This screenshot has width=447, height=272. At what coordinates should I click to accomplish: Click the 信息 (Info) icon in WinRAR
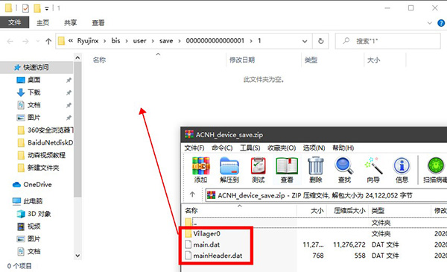[x=402, y=169]
